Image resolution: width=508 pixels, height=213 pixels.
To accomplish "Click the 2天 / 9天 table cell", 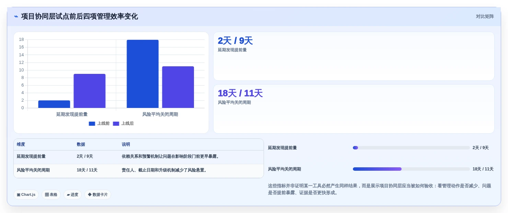I will [x=85, y=157].
